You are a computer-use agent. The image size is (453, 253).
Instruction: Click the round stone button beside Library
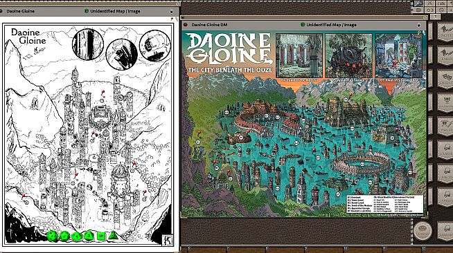[423, 231]
